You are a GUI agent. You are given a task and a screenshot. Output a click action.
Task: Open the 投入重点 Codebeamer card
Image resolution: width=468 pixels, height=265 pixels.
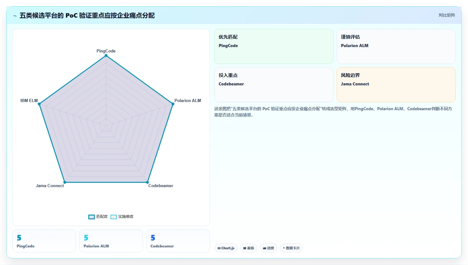tap(274, 85)
